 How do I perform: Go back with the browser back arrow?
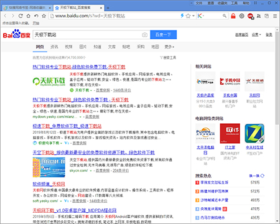tap(5, 16)
